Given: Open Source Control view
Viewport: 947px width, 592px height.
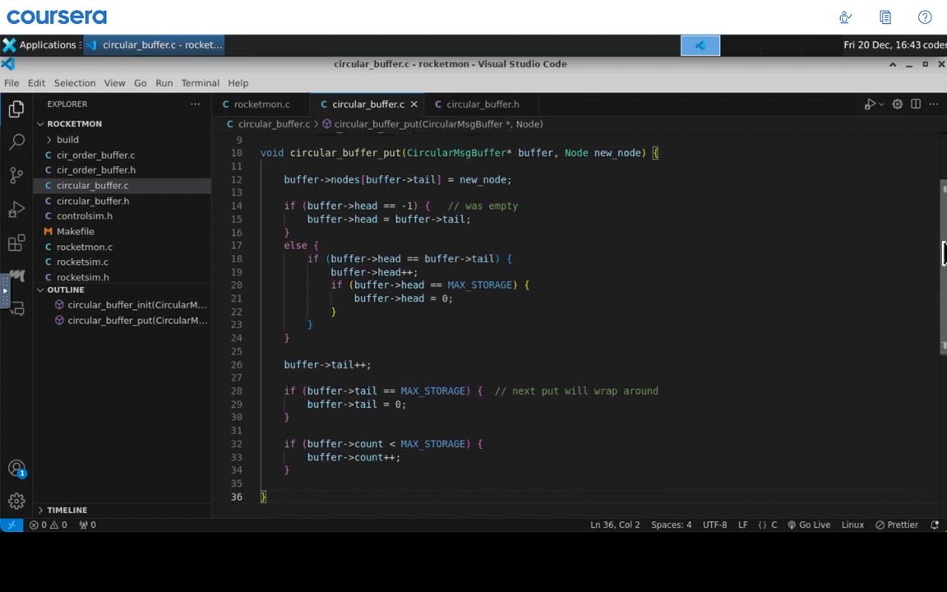Looking at the screenshot, I should point(16,175).
